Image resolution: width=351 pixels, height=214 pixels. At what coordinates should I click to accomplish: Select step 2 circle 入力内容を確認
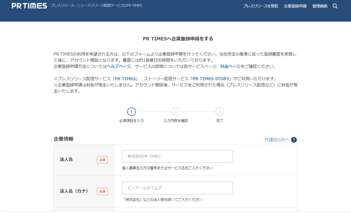pos(175,112)
